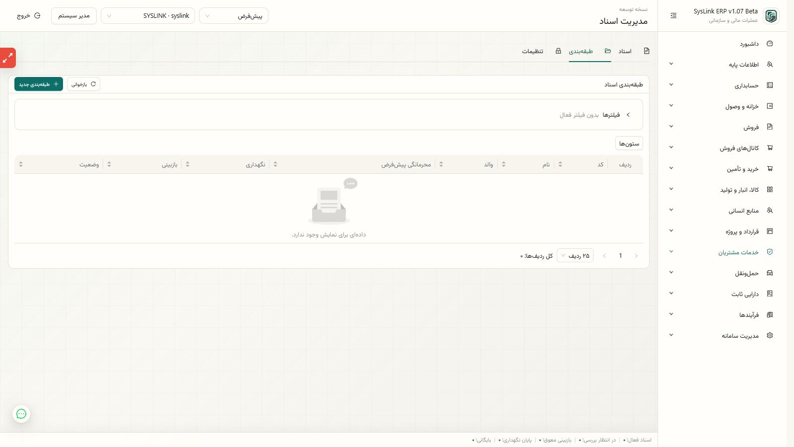794x447 pixels.
Task: Sort by بازبینی column arrows
Action: [x=109, y=164]
